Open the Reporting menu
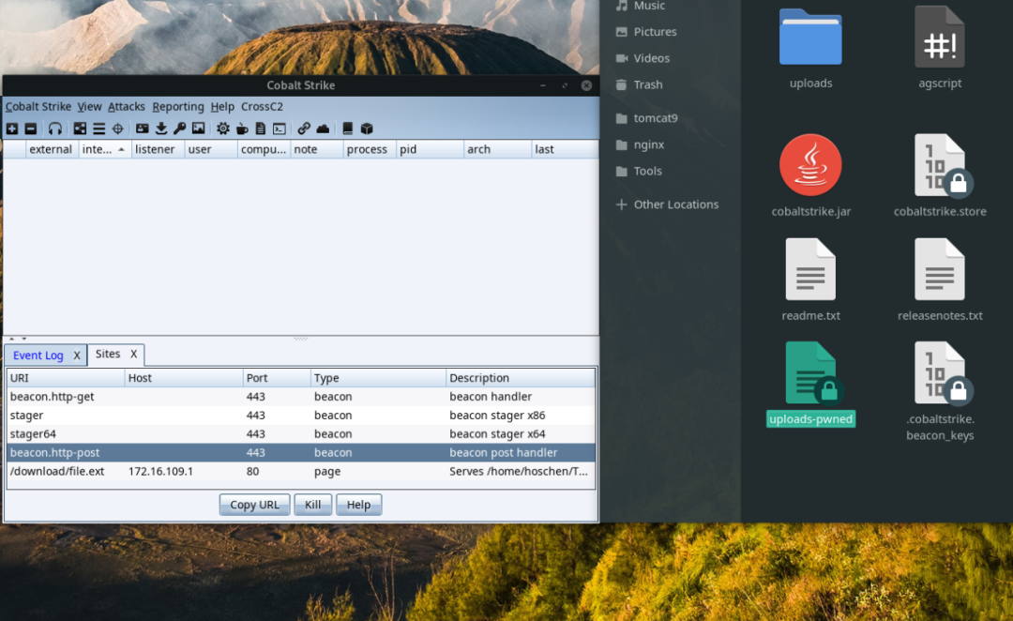This screenshot has width=1013, height=621. (177, 107)
